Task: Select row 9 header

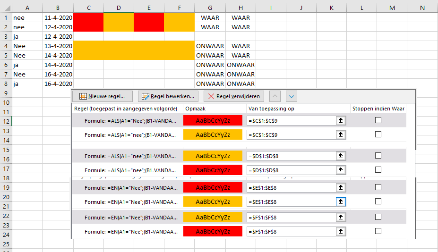Action: (6, 93)
